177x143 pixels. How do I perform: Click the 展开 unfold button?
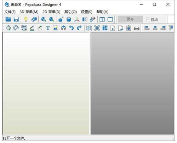pyautogui.click(x=130, y=19)
